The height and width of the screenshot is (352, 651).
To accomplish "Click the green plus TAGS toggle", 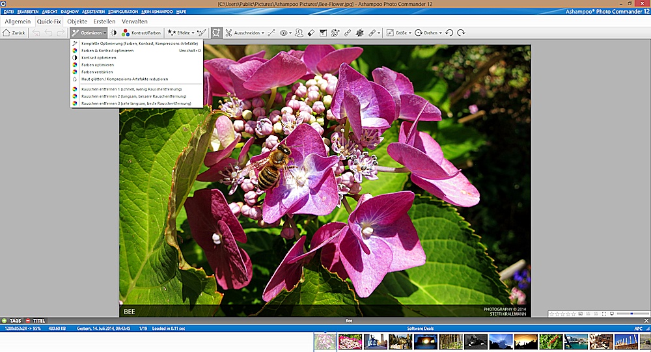I will (5, 321).
